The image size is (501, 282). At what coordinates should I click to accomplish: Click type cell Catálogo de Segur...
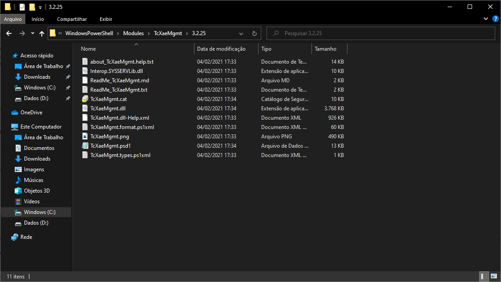pos(285,99)
